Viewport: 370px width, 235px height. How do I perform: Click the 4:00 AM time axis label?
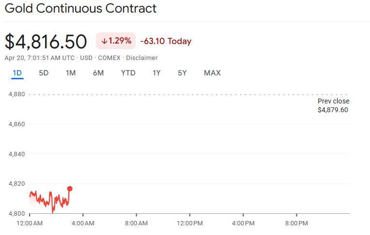click(83, 223)
